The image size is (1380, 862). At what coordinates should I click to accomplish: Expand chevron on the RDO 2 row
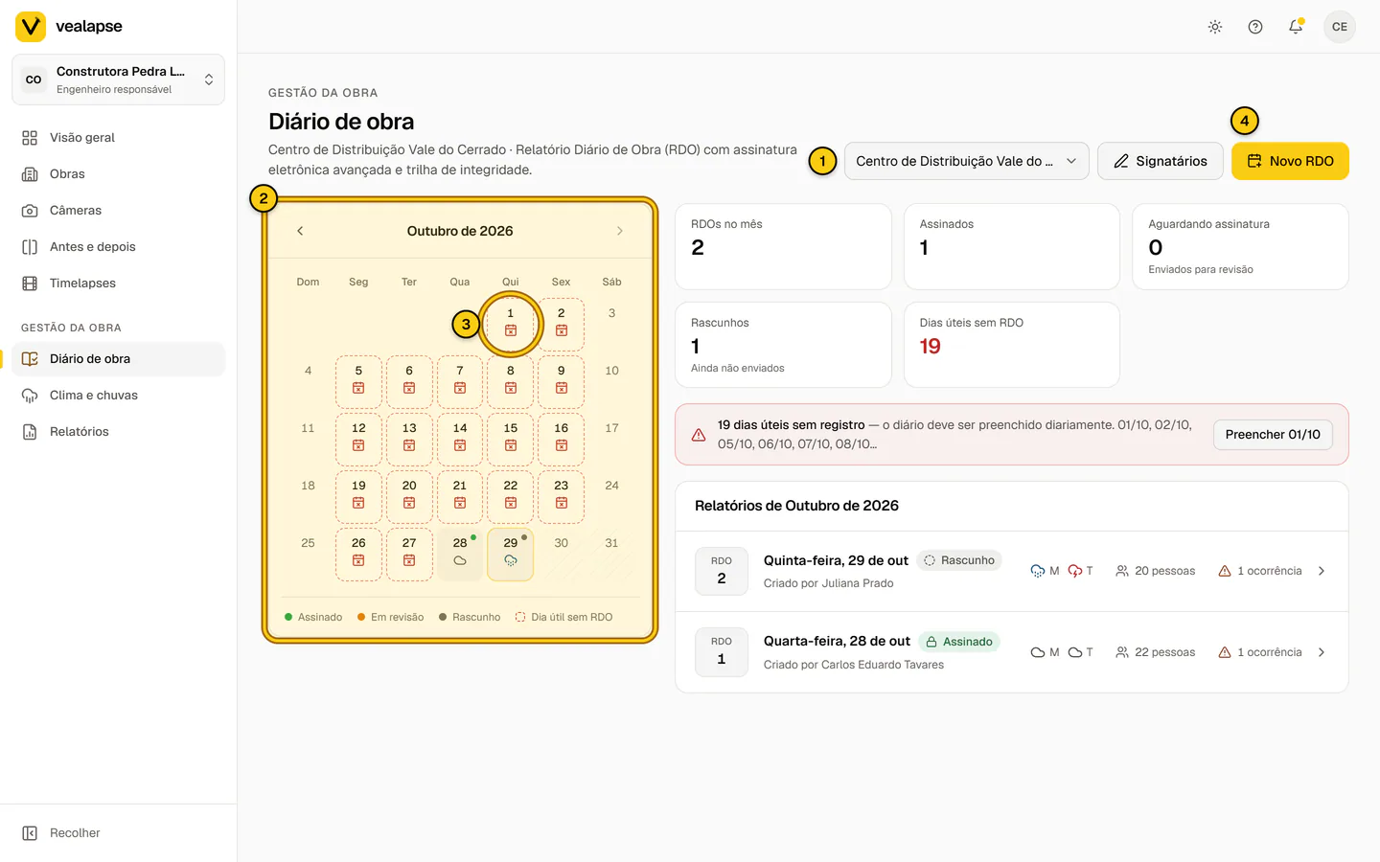tap(1322, 571)
